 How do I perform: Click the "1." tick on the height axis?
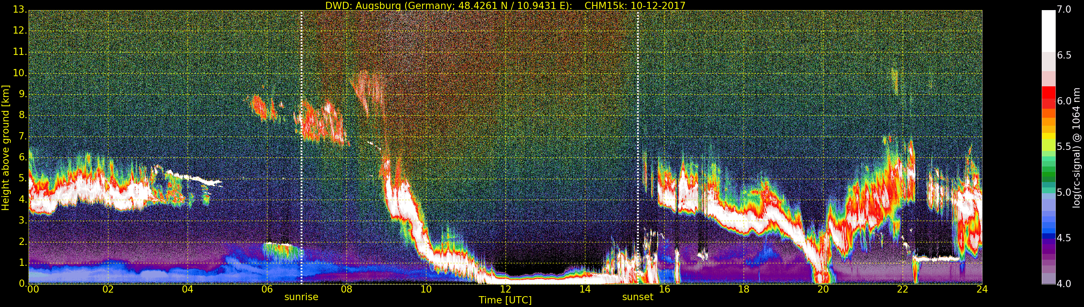tap(23, 263)
